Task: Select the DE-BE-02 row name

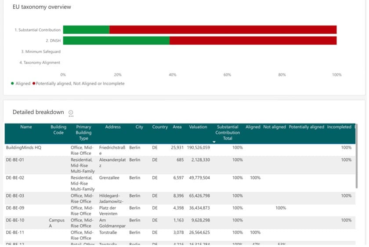Action: (15, 178)
